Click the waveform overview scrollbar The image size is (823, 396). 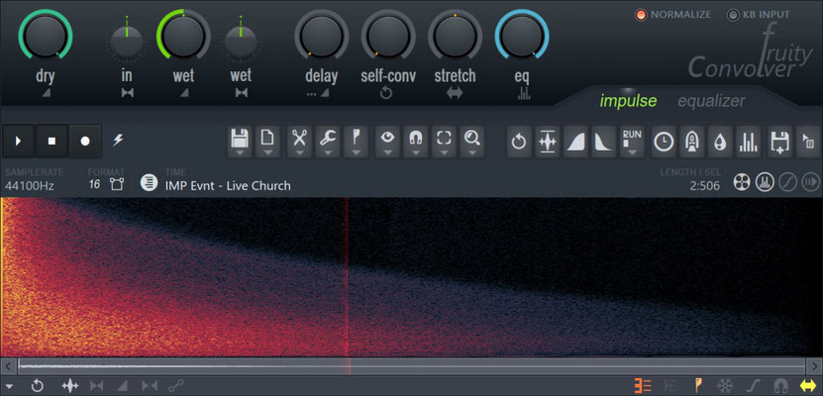pyautogui.click(x=412, y=366)
